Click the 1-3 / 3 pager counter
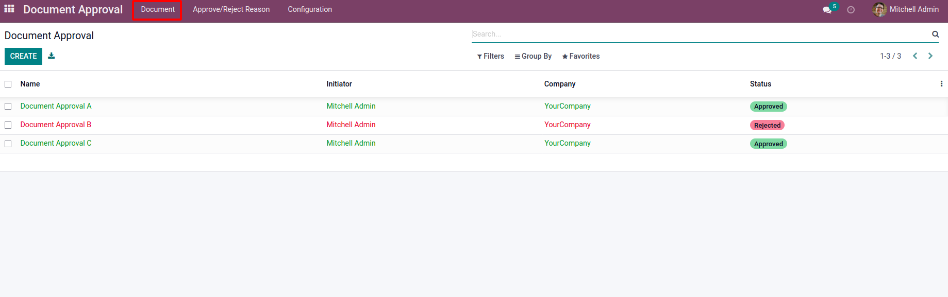The image size is (948, 297). tap(890, 56)
